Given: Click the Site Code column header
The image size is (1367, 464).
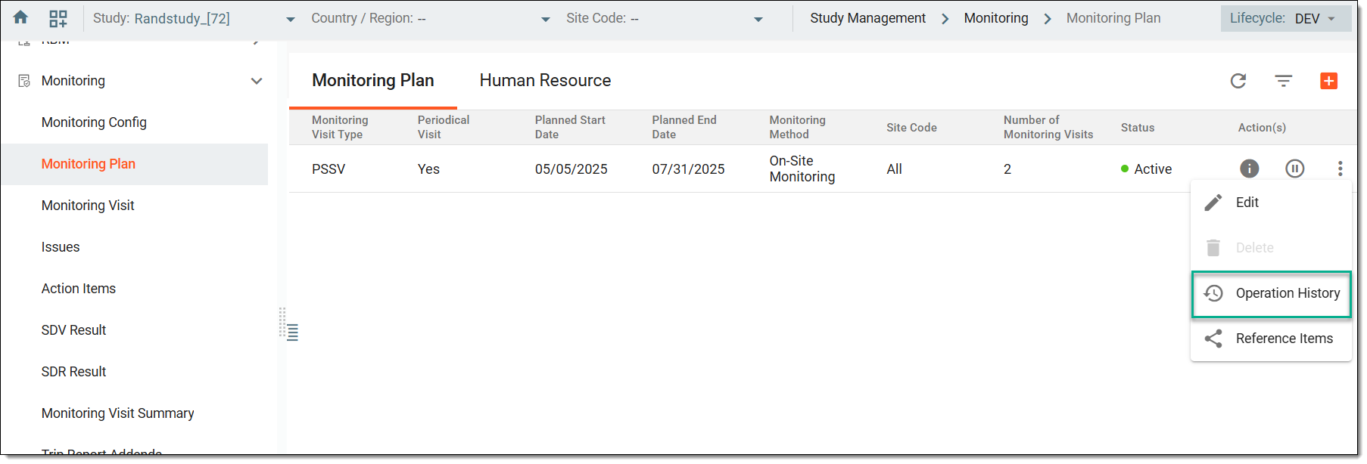Looking at the screenshot, I should (x=911, y=128).
